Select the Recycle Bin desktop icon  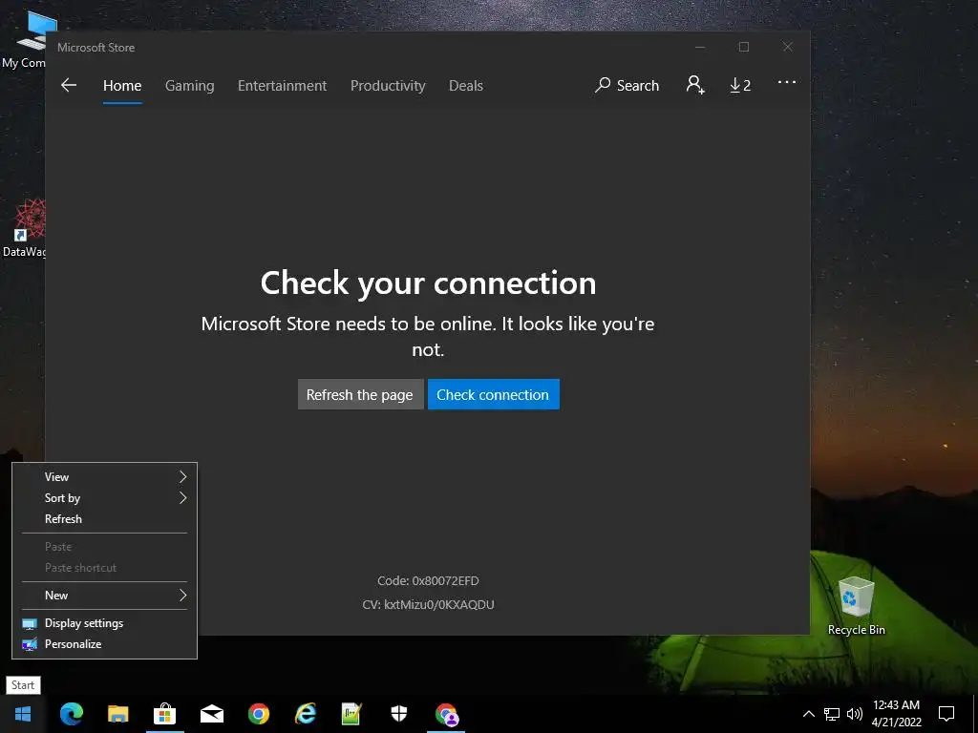(856, 605)
